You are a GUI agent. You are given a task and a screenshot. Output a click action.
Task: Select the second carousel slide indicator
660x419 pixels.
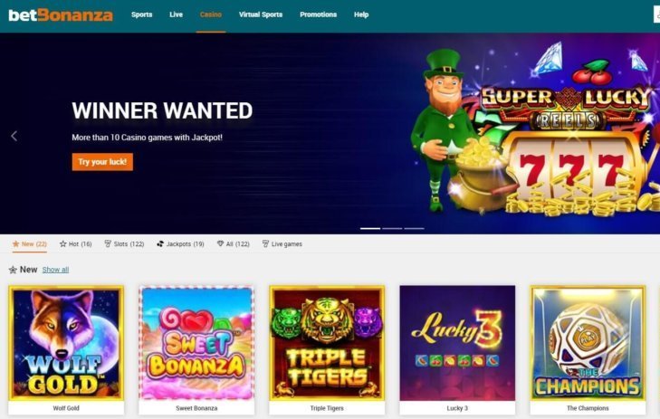(x=392, y=228)
